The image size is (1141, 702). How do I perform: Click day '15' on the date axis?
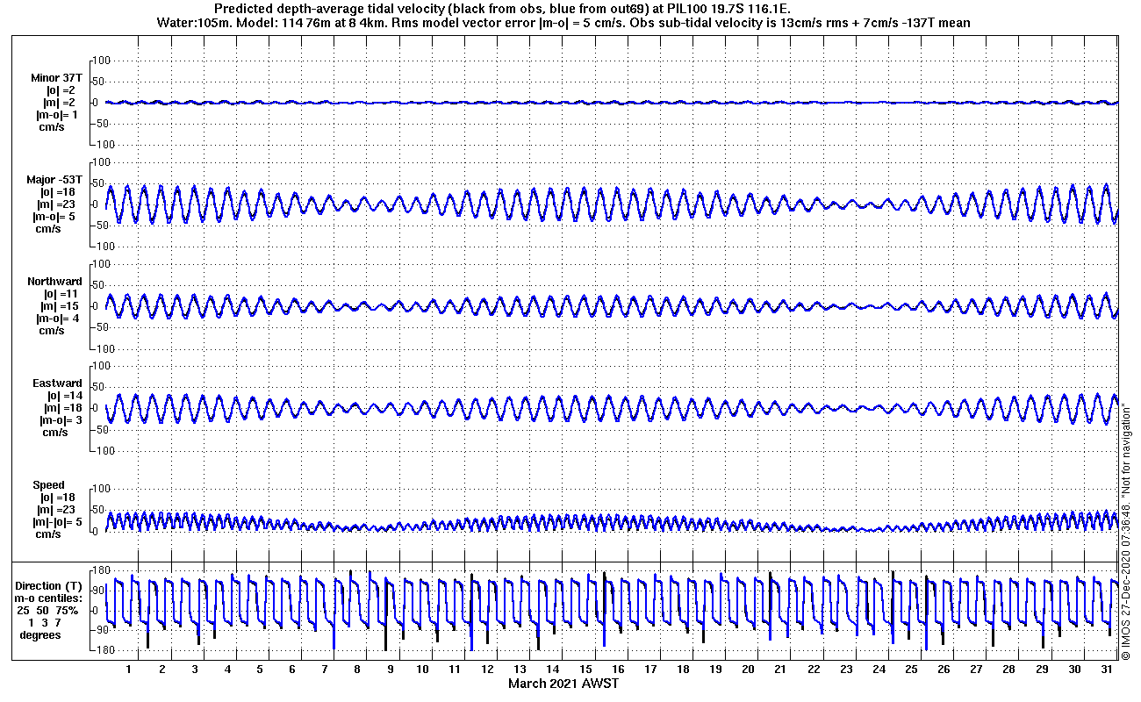coord(585,670)
